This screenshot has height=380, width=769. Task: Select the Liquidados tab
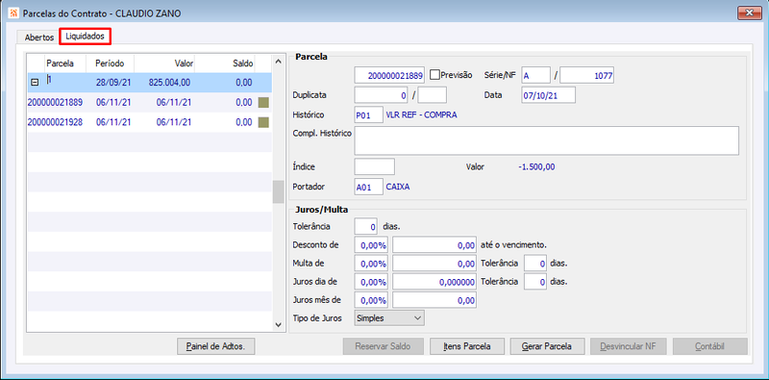pos(85,37)
